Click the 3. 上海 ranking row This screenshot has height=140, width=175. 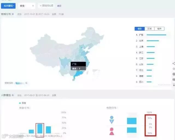151,47
